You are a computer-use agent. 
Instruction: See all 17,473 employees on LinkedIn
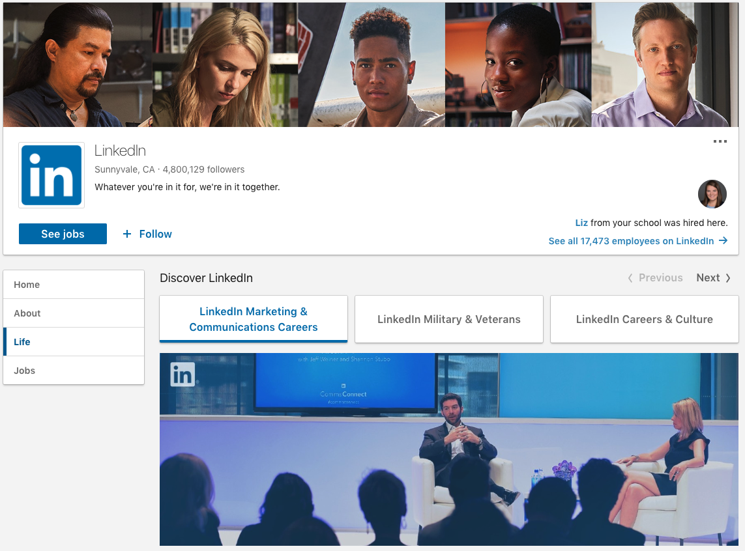point(637,240)
